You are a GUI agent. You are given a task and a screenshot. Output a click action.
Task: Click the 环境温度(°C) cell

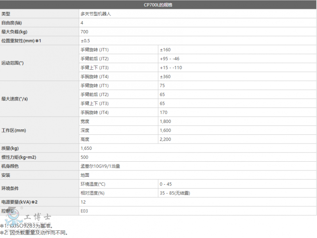pos(93,184)
